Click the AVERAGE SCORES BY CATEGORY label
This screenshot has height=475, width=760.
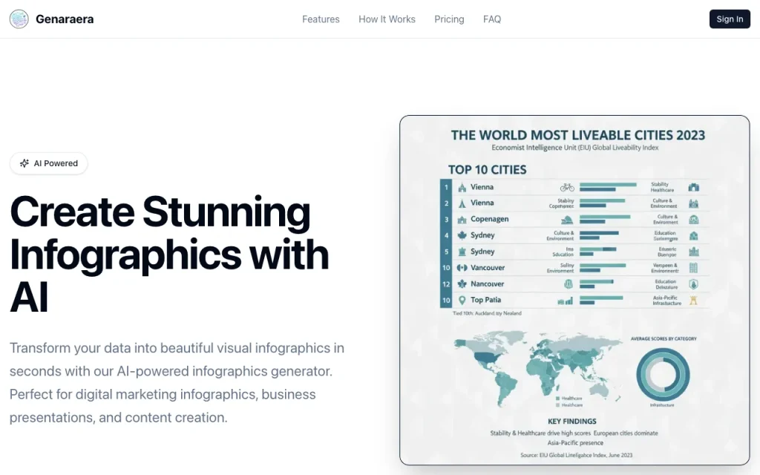(664, 338)
